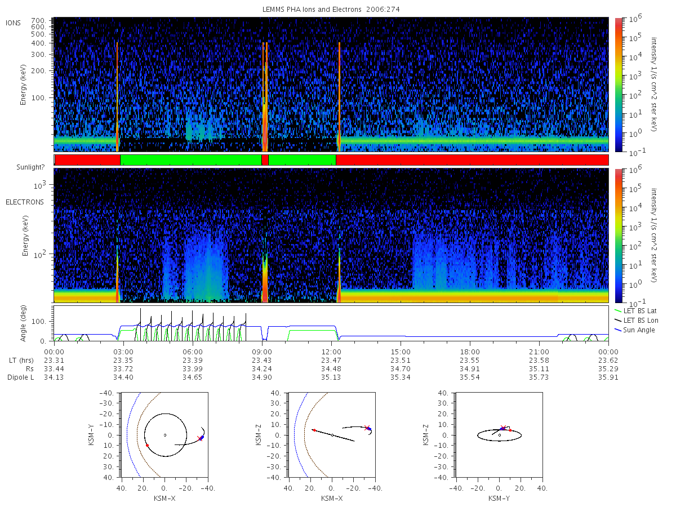Click the 'Sun Angle' legend entry
This screenshot has height=507, width=676.
(635, 330)
